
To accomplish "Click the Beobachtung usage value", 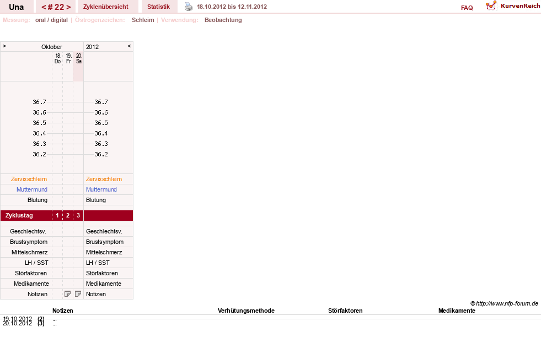I will 223,20.
